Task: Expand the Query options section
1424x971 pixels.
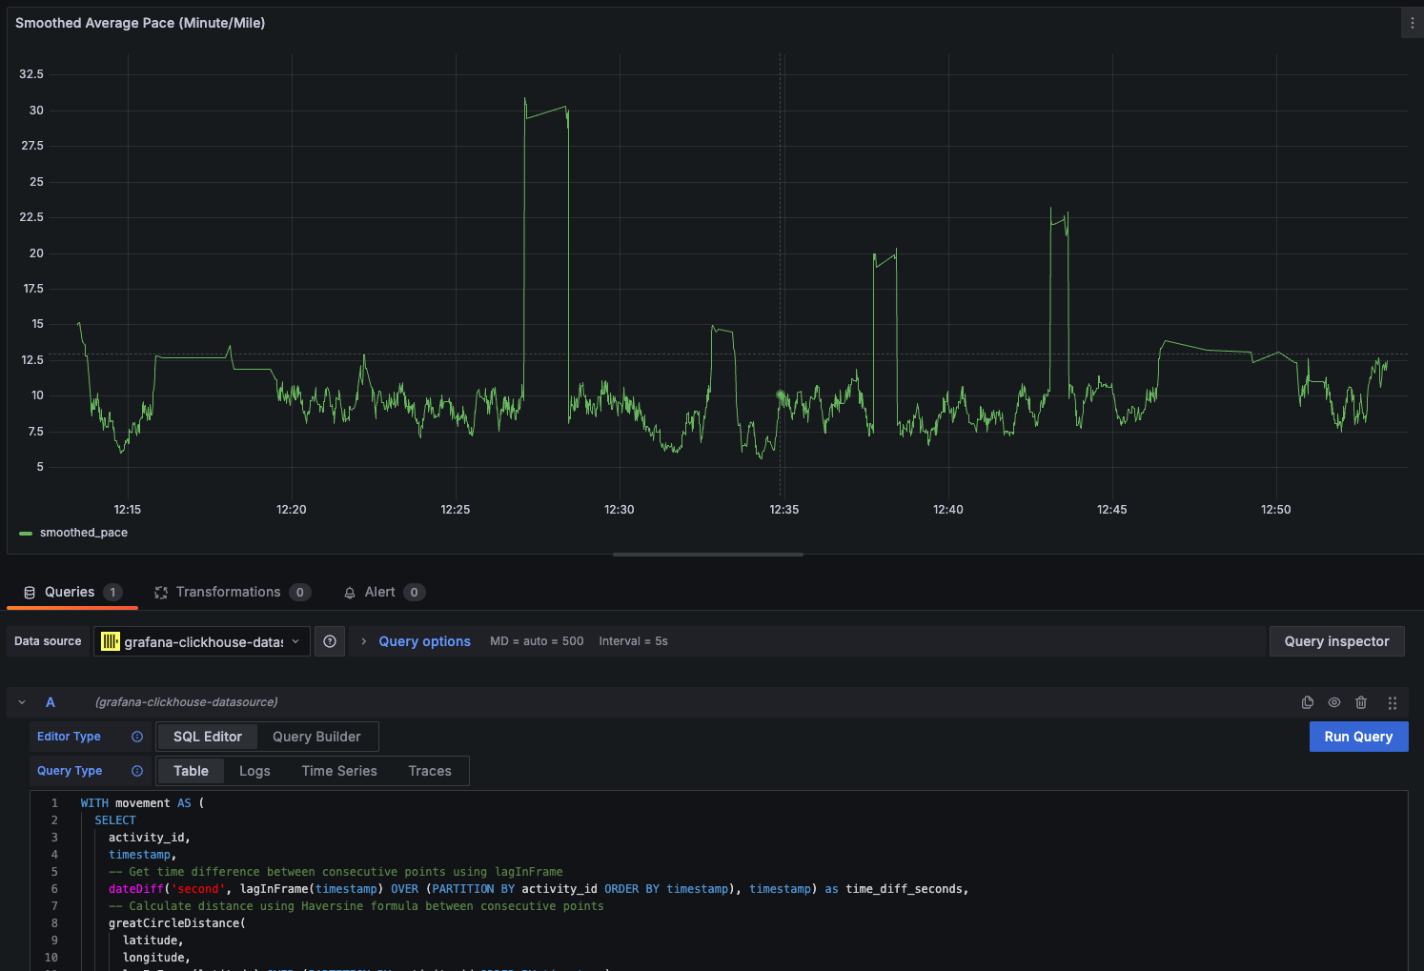Action: (x=424, y=641)
